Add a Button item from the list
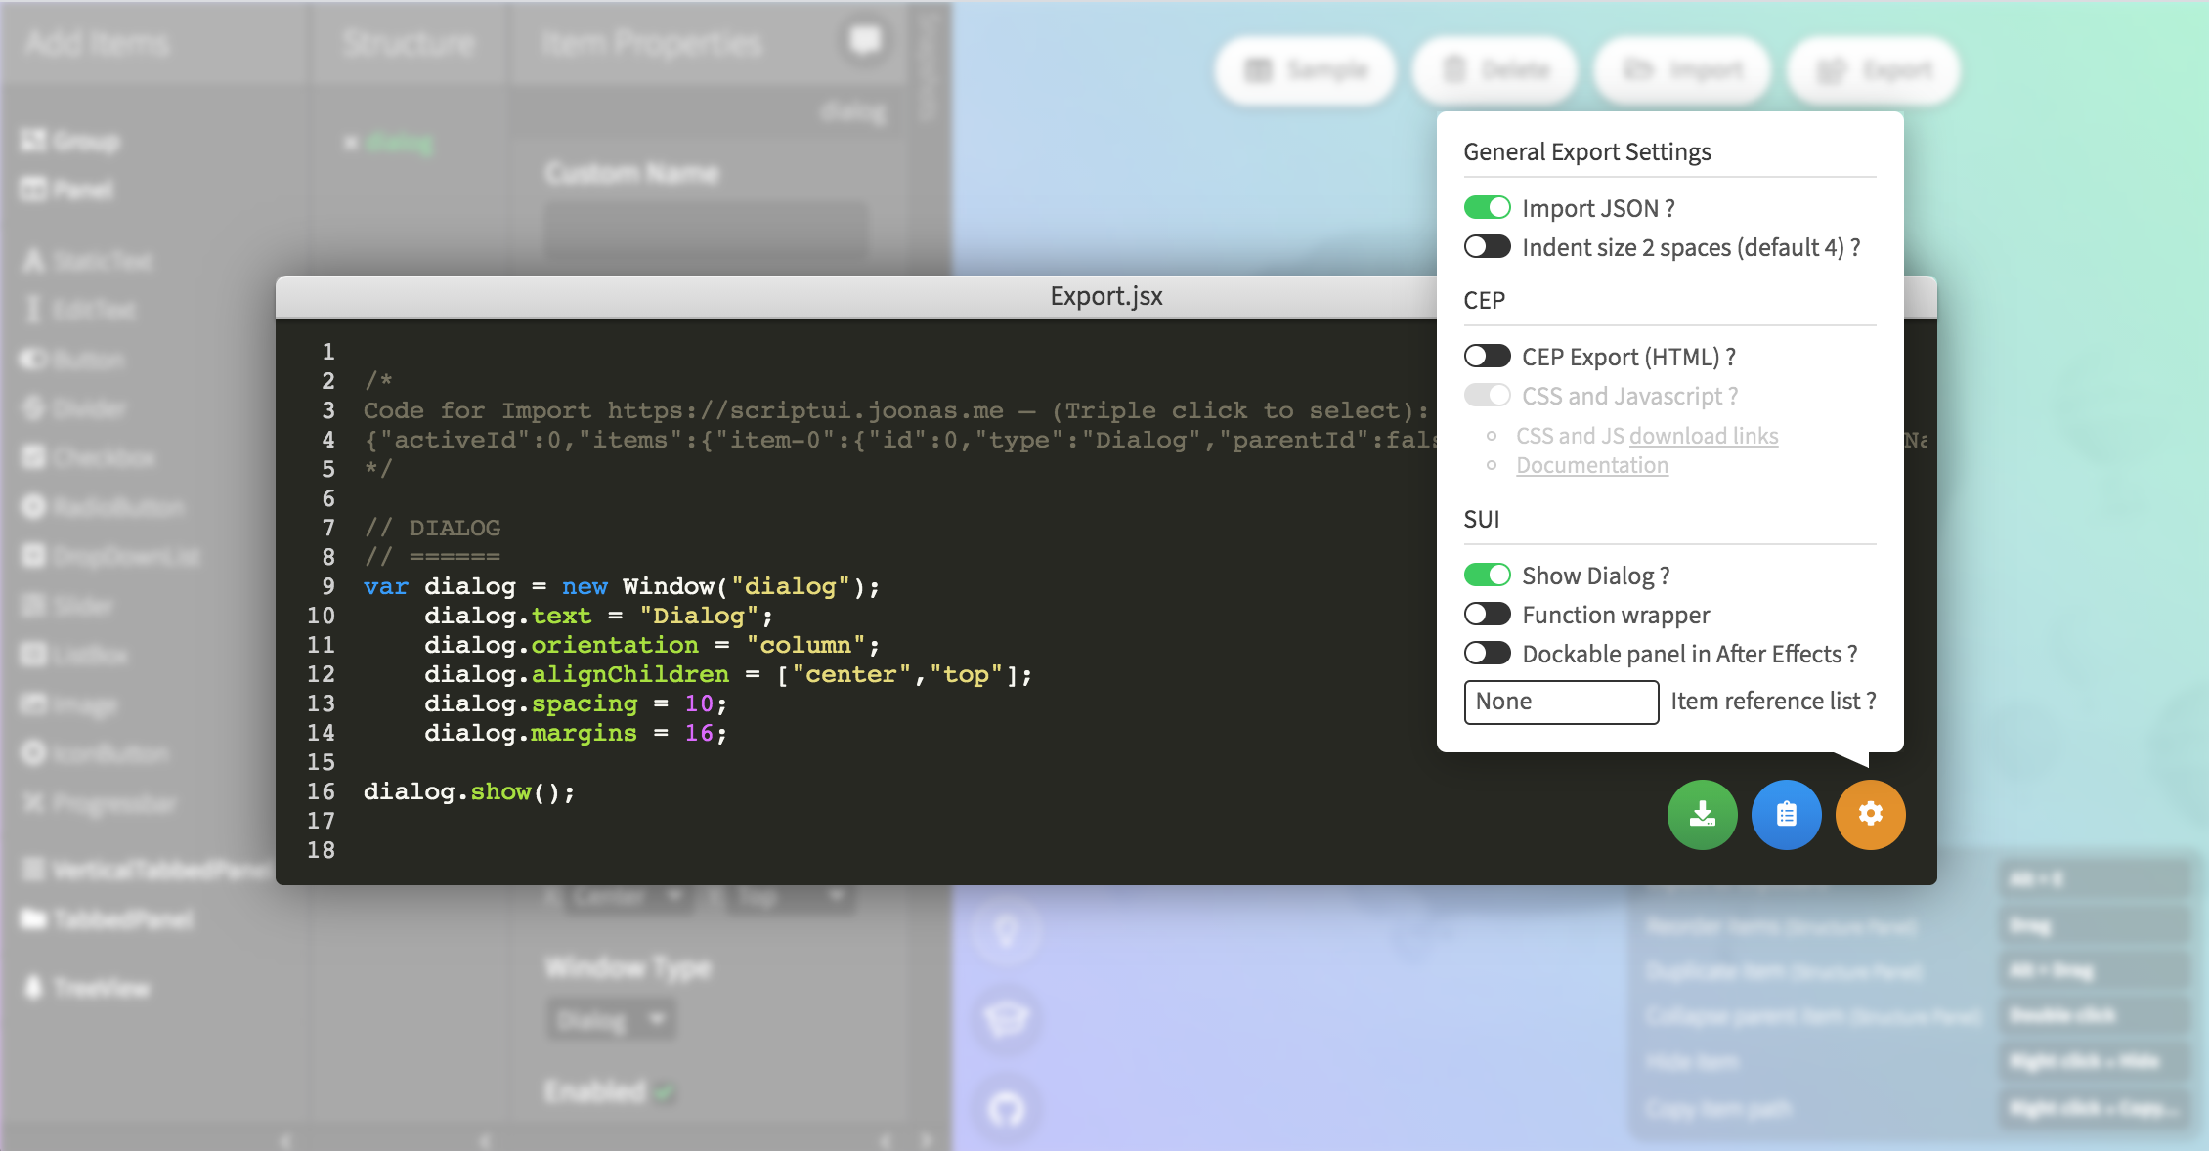Screen dimensions: 2209x1151 [x=73, y=360]
